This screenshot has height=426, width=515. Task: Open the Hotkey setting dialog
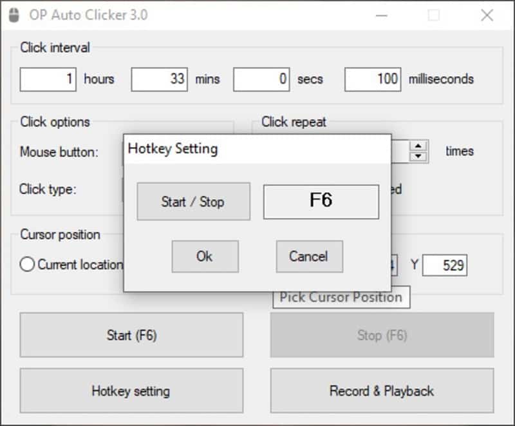click(x=130, y=391)
